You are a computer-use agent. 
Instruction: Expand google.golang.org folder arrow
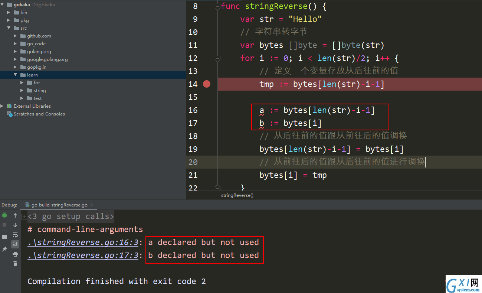pos(15,59)
